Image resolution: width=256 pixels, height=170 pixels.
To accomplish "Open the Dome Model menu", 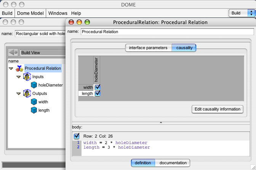I will pyautogui.click(x=30, y=13).
